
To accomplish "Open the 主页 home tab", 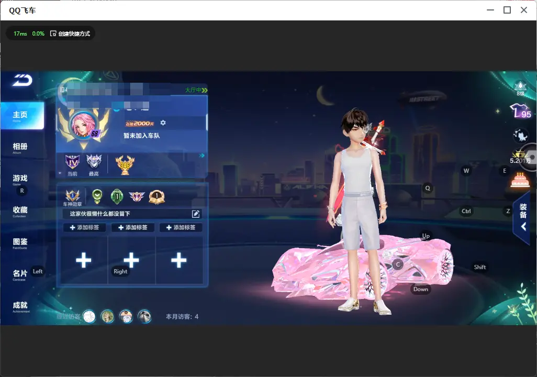I will tap(23, 116).
